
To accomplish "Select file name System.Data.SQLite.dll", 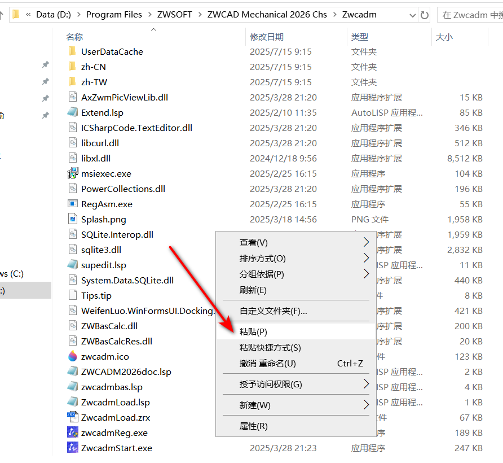I will tap(127, 280).
